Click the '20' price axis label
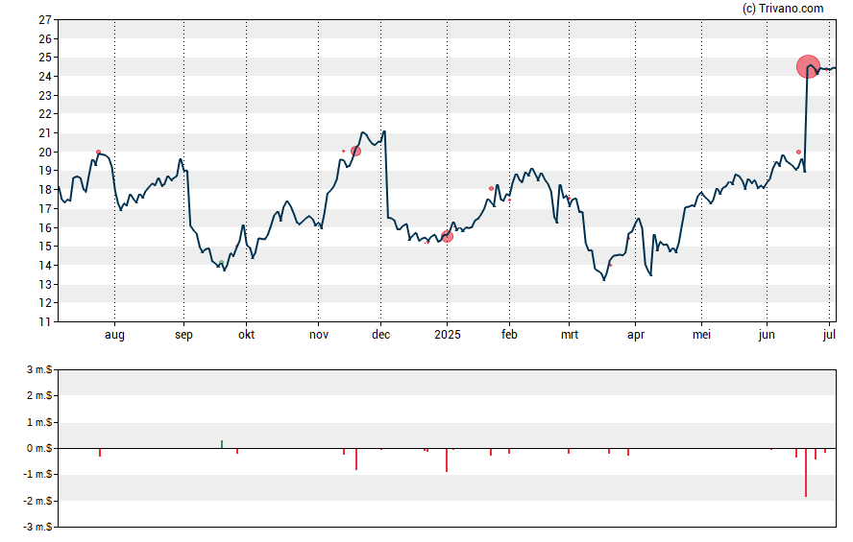Viewport: 853px width, 542px height. coord(45,153)
